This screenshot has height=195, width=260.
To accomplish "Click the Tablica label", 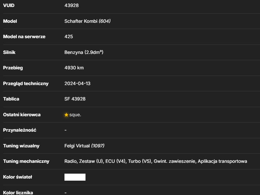I will click(11, 99).
